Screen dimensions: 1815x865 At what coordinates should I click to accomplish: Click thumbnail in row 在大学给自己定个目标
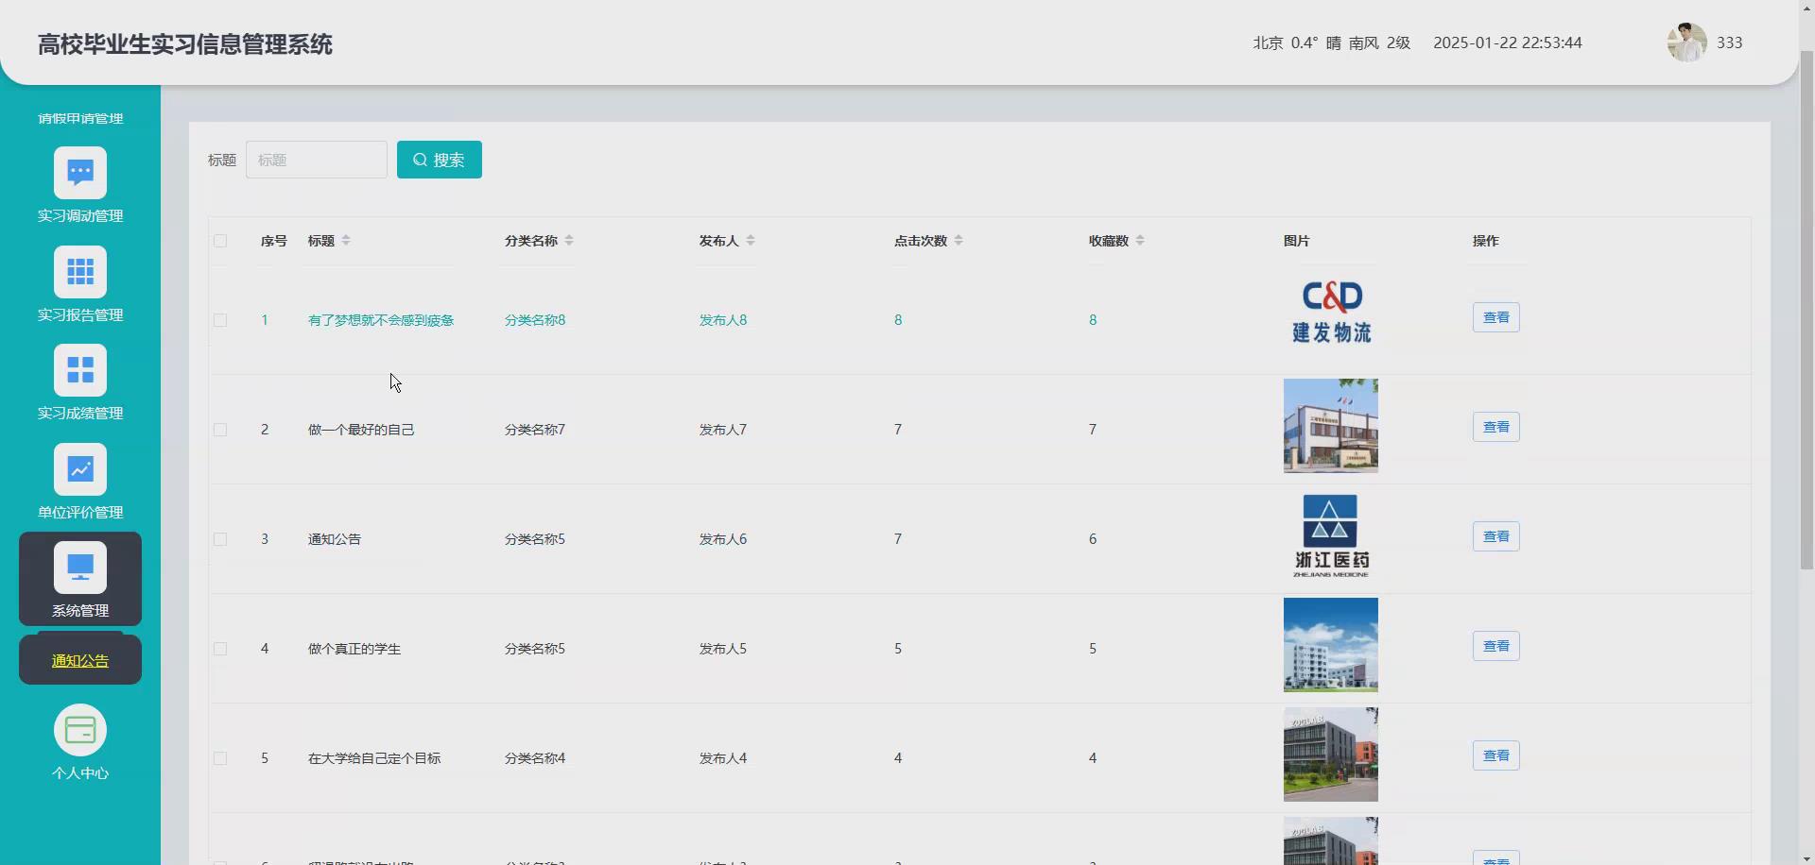[1331, 755]
